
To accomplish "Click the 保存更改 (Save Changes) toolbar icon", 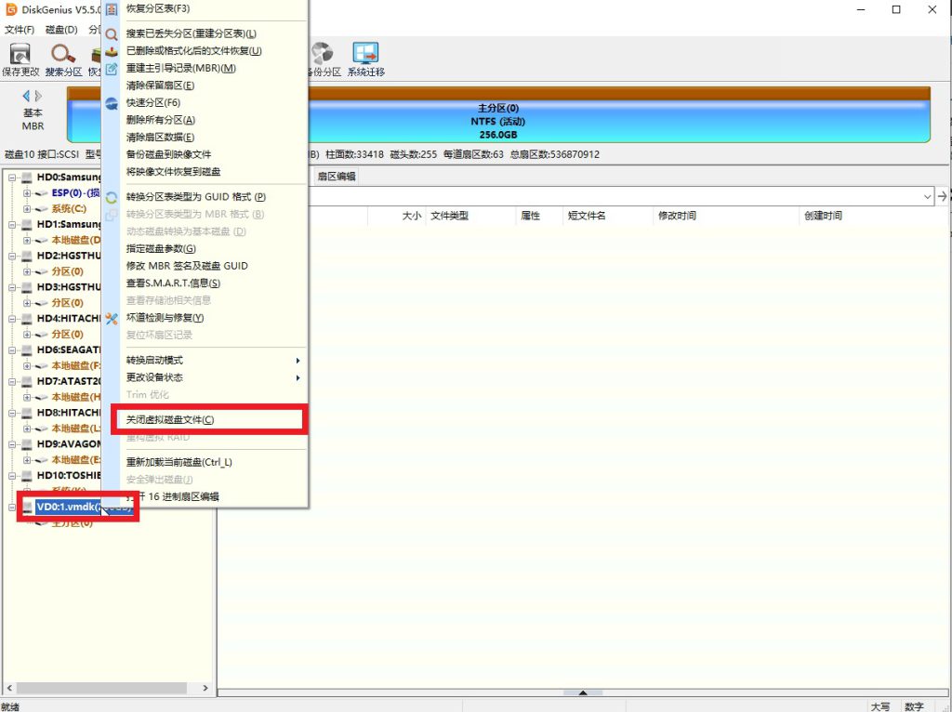I will [x=20, y=56].
